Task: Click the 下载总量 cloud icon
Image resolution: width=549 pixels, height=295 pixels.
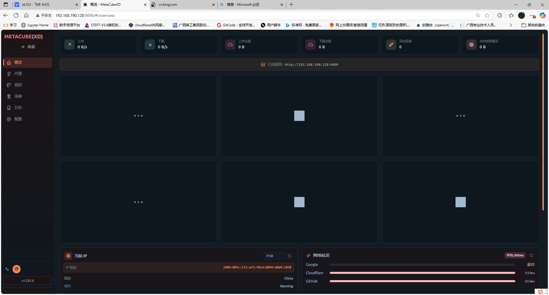Action: [x=311, y=45]
